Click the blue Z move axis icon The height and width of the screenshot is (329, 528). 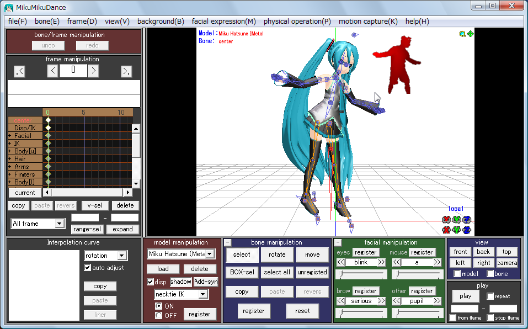[467, 230]
